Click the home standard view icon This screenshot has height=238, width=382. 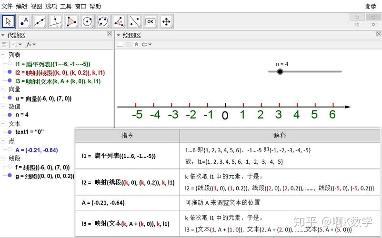[x=136, y=44]
